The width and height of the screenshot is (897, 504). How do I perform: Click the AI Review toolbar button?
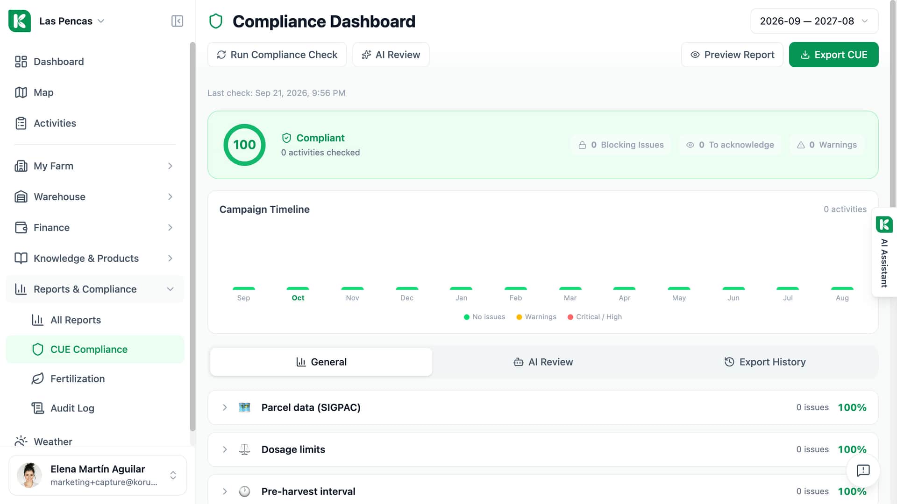click(x=391, y=55)
